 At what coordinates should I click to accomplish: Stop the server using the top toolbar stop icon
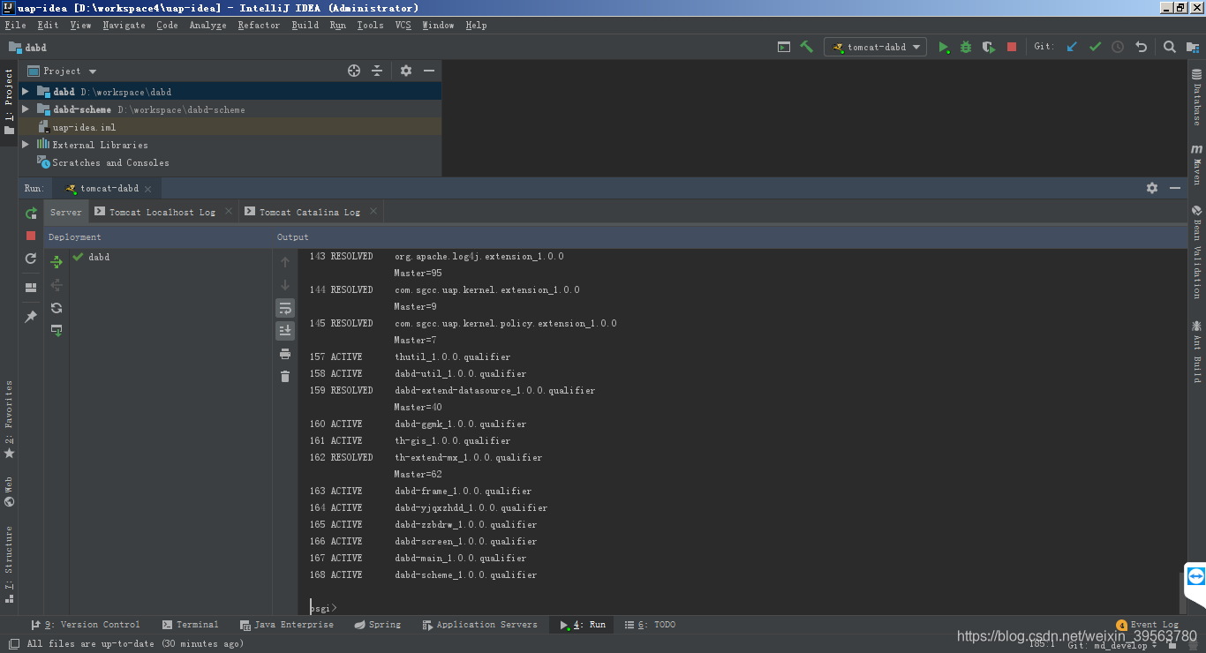(x=1012, y=47)
